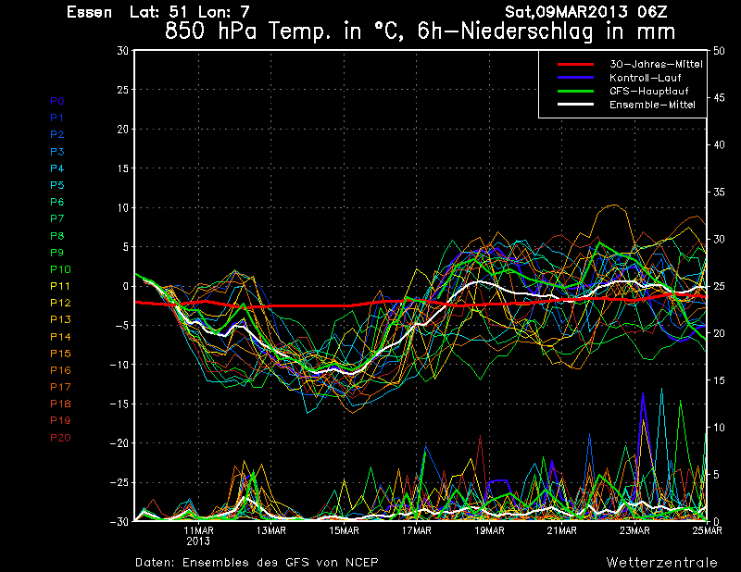Select the P14 label
Viewport: 741px width, 572px height.
click(x=60, y=337)
